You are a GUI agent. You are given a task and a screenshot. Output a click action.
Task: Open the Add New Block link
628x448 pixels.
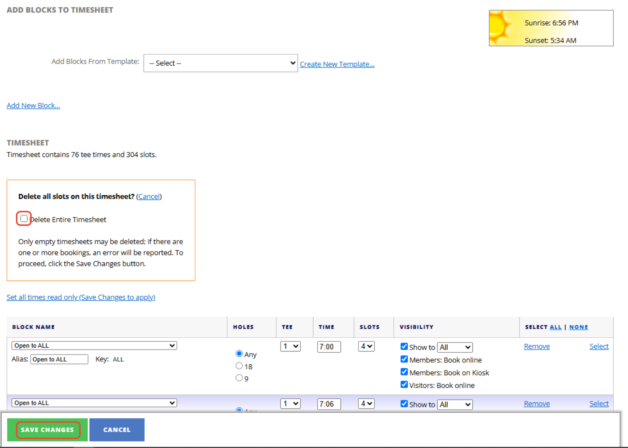pyautogui.click(x=33, y=105)
